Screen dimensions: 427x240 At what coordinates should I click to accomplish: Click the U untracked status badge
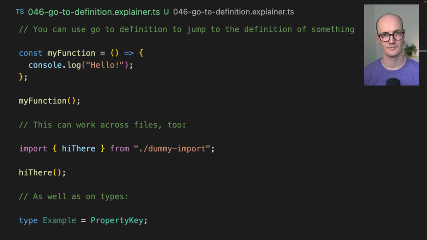(x=166, y=12)
